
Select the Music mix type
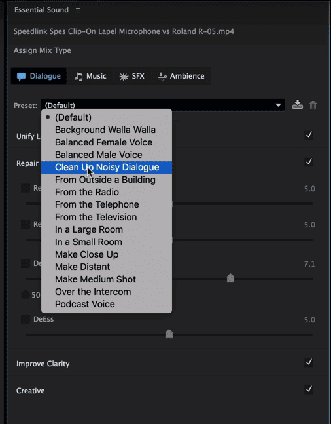tap(90, 76)
